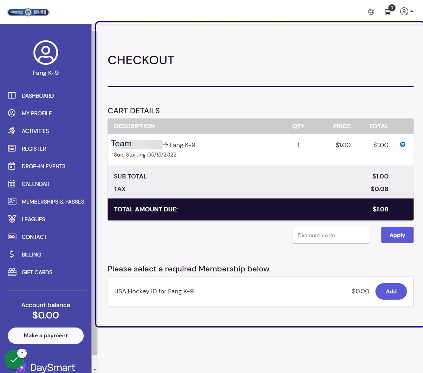Open Gift Cards in the sidebar
This screenshot has width=423, height=373.
(x=37, y=272)
